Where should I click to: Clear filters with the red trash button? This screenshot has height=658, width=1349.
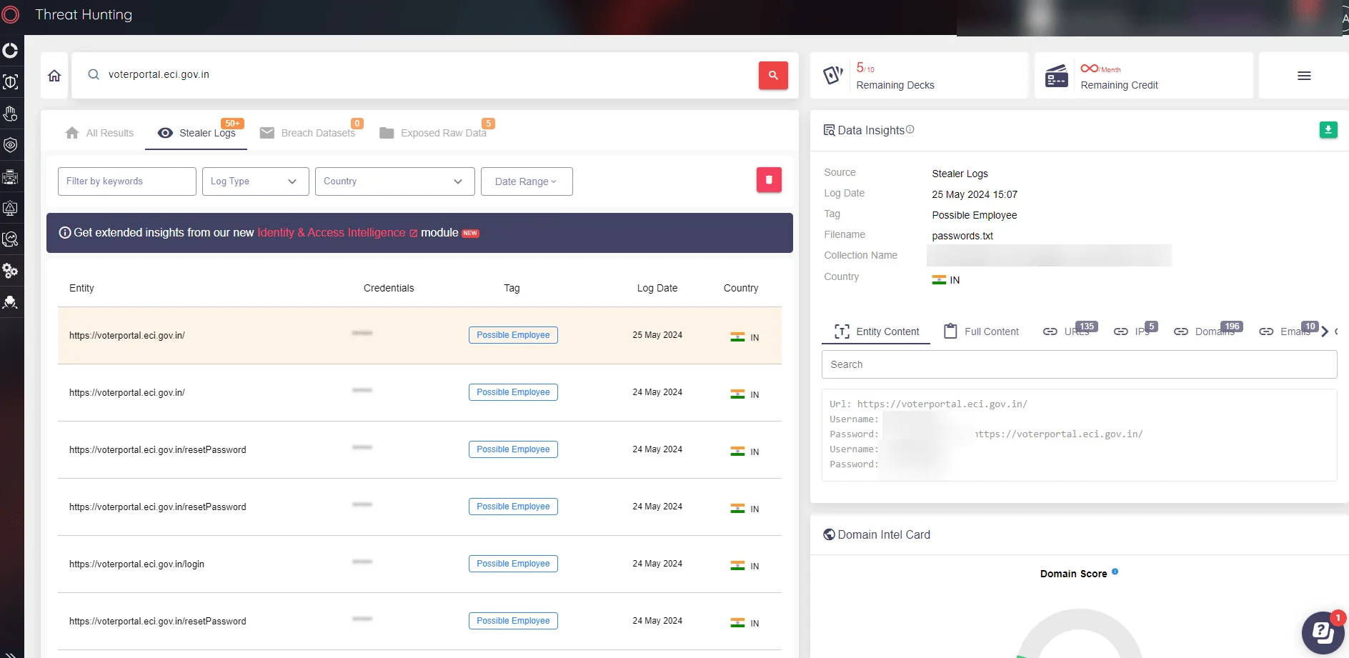[769, 180]
